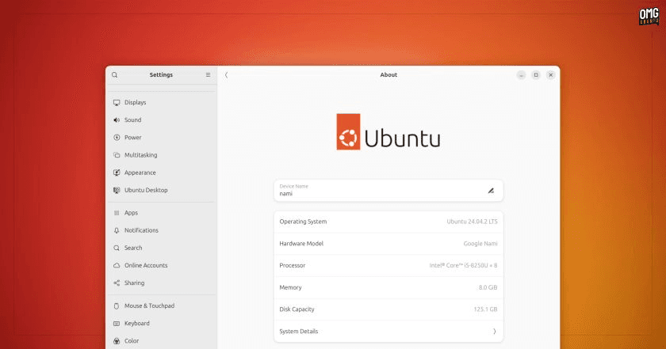Expand System Details chevron
The height and width of the screenshot is (349, 666).
(495, 332)
